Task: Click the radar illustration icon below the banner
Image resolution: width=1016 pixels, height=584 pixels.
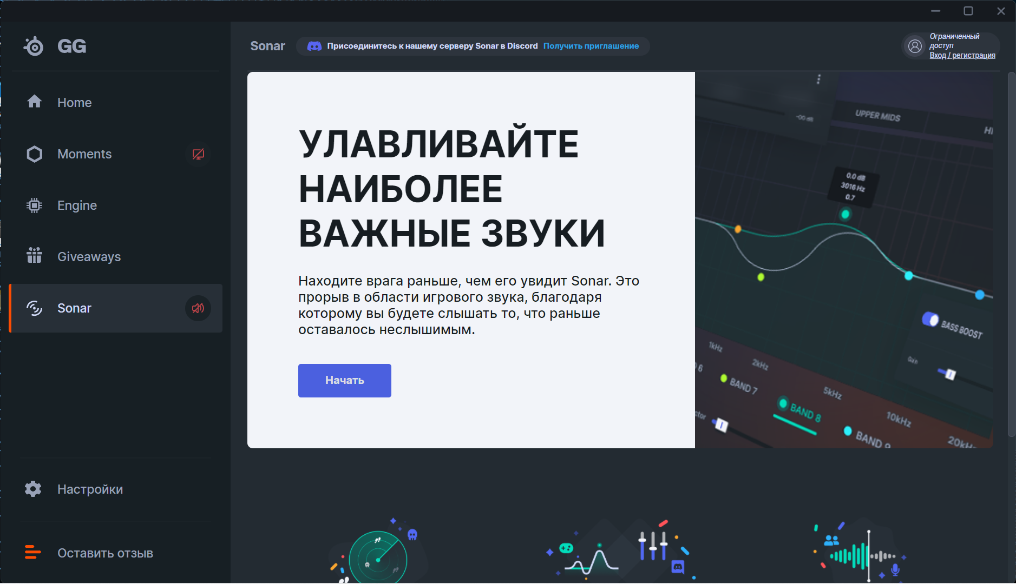Action: [x=378, y=552]
